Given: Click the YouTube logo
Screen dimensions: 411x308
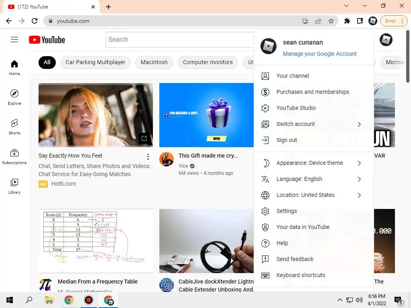Looking at the screenshot, I should pyautogui.click(x=47, y=40).
